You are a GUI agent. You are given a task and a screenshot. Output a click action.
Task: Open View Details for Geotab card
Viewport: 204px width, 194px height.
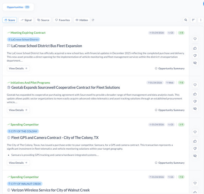click(x=18, y=110)
